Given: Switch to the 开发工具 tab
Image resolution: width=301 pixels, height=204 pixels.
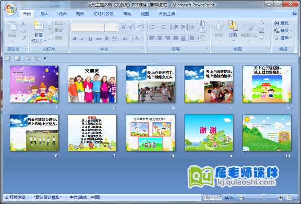Looking at the screenshot, I should 167,14.
